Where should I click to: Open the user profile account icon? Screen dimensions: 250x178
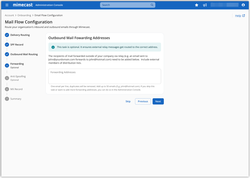(243, 5)
